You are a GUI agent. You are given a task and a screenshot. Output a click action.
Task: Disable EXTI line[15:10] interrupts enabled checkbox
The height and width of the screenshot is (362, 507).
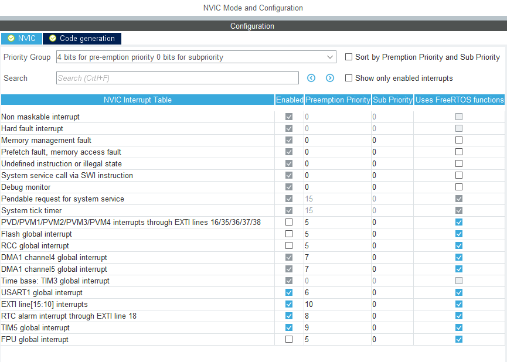coord(289,304)
